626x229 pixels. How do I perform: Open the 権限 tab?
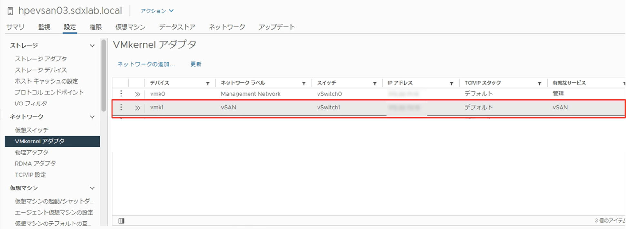click(x=95, y=27)
